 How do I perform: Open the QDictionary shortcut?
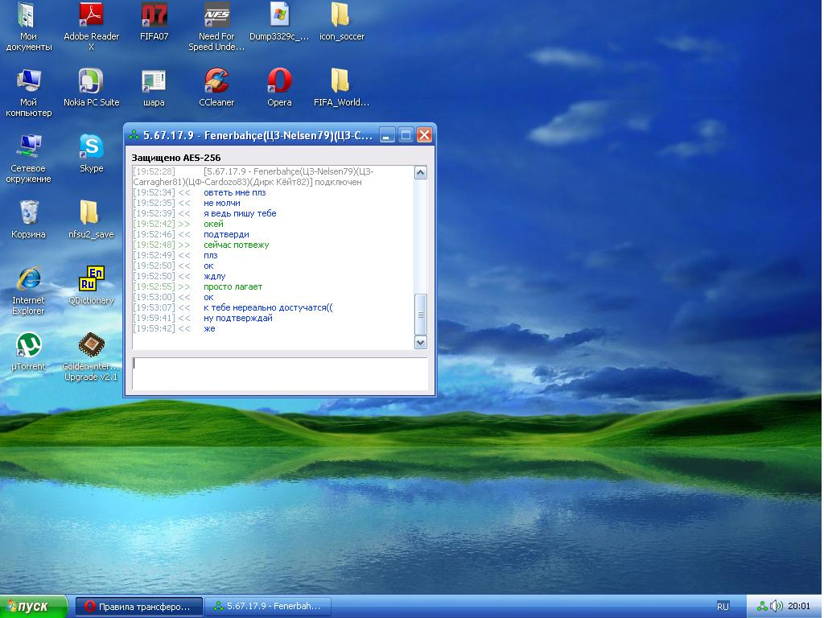coord(91,279)
